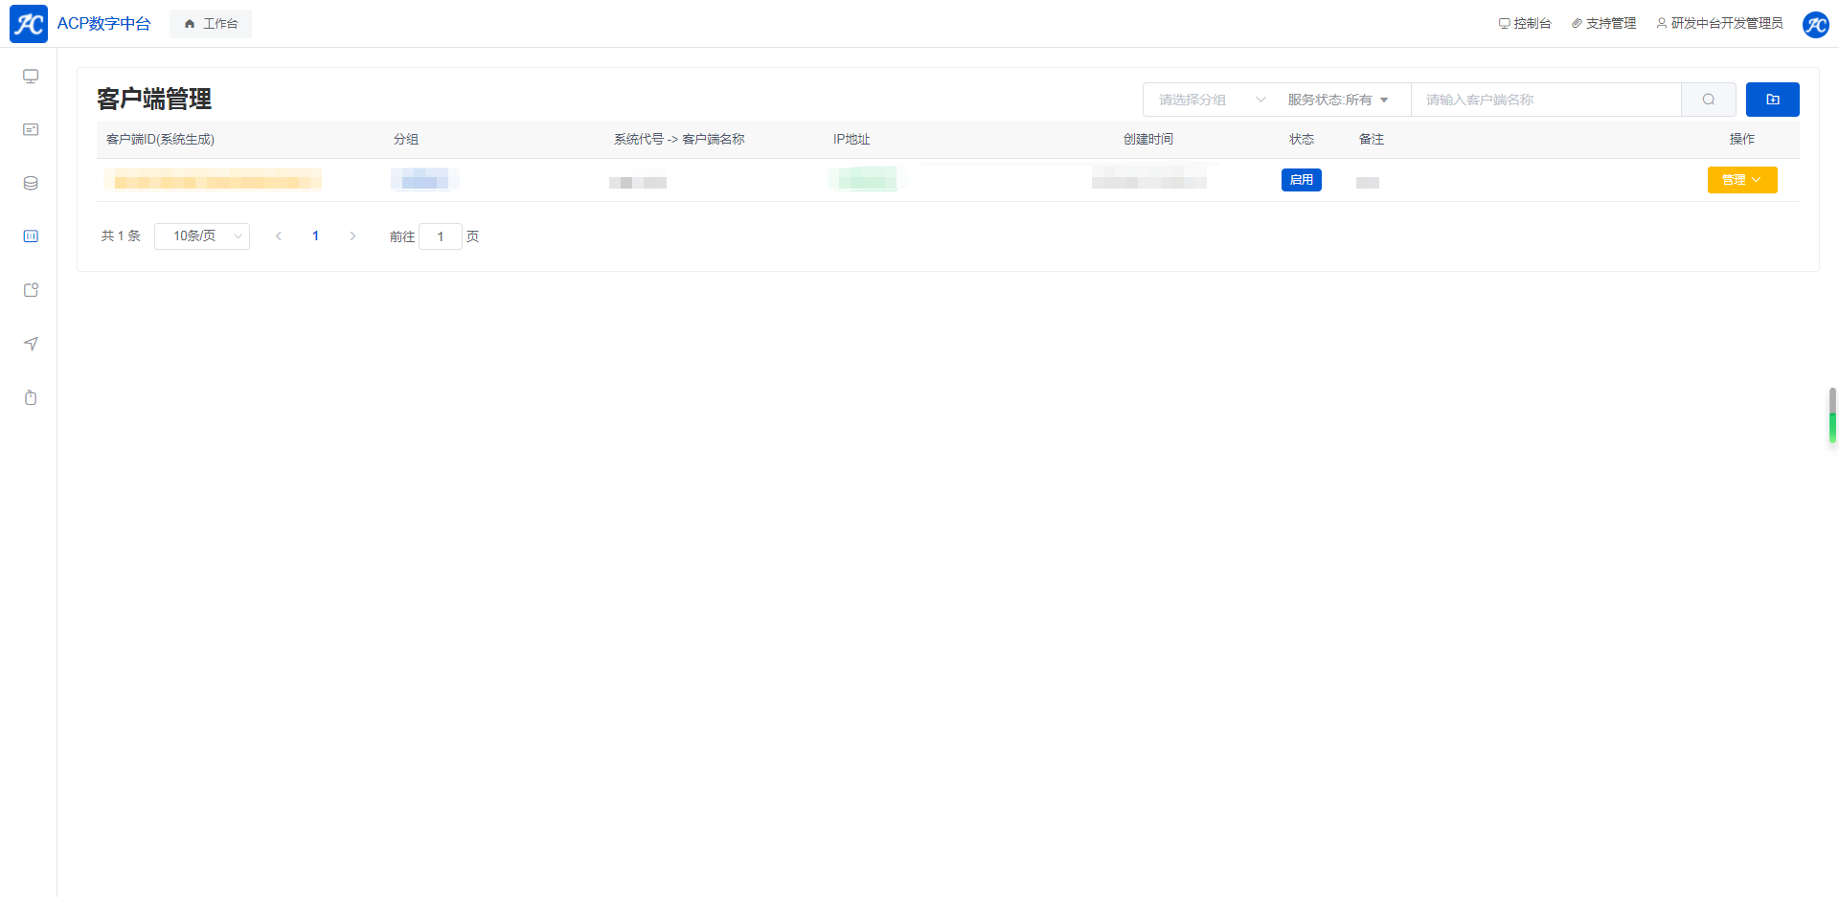Click the highlighted blue sidebar panel icon
The height and width of the screenshot is (897, 1839).
coord(31,236)
